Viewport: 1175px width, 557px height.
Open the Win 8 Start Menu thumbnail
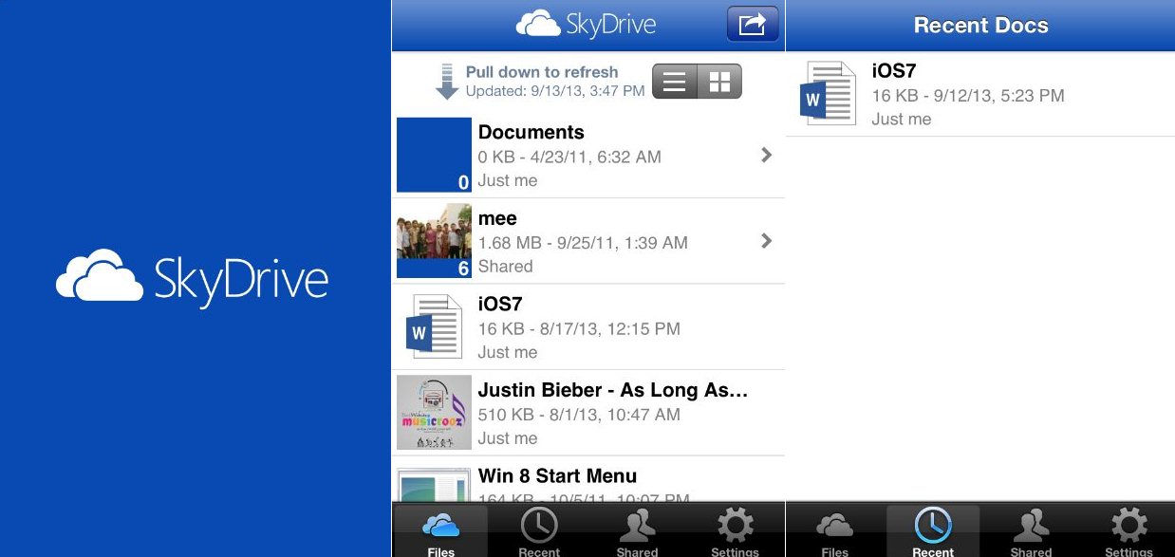(x=434, y=484)
